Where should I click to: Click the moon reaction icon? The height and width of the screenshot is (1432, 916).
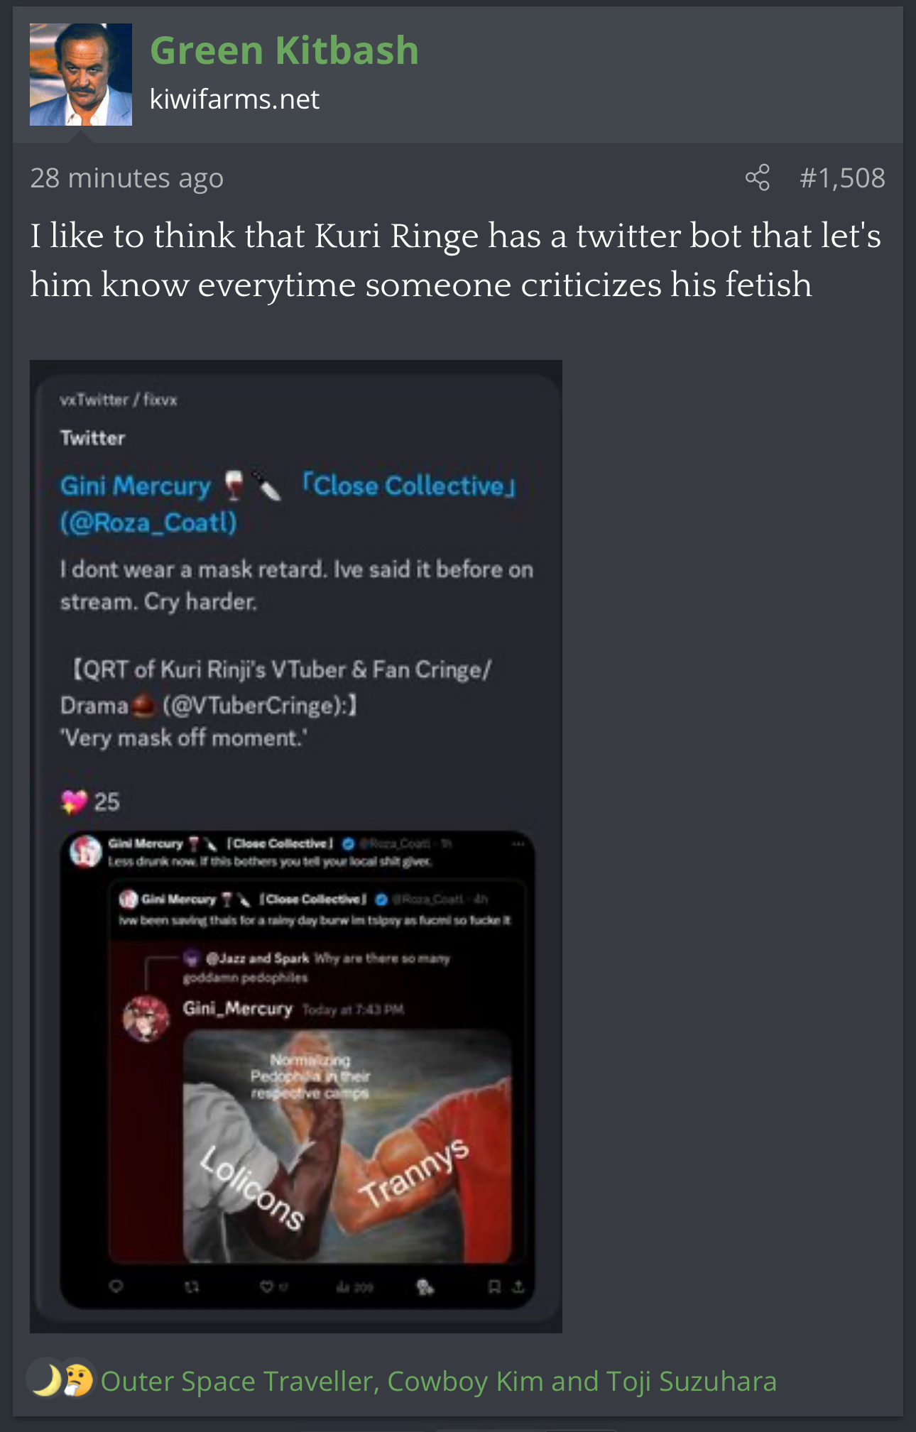(x=45, y=1381)
